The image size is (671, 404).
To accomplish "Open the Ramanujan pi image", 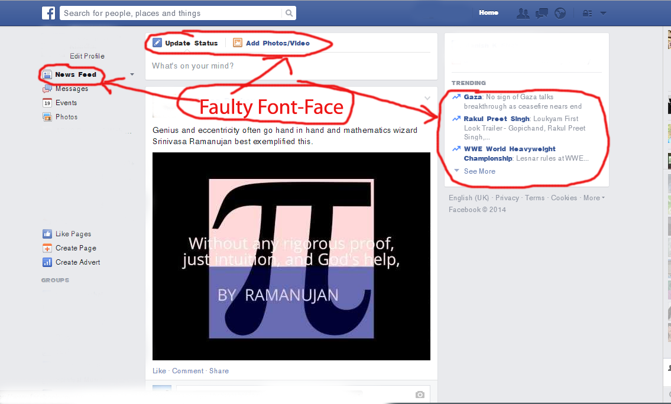I will pyautogui.click(x=291, y=256).
